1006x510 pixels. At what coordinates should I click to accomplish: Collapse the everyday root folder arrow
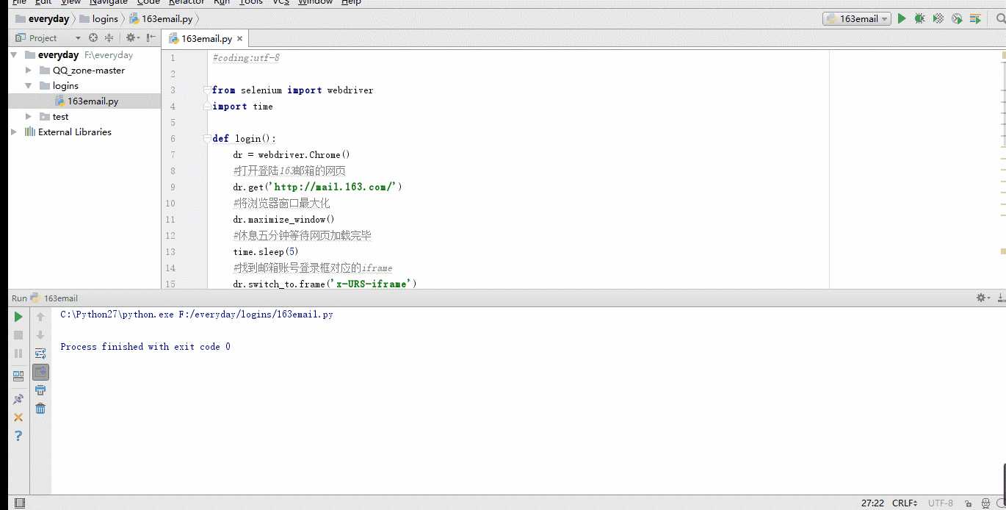point(14,55)
